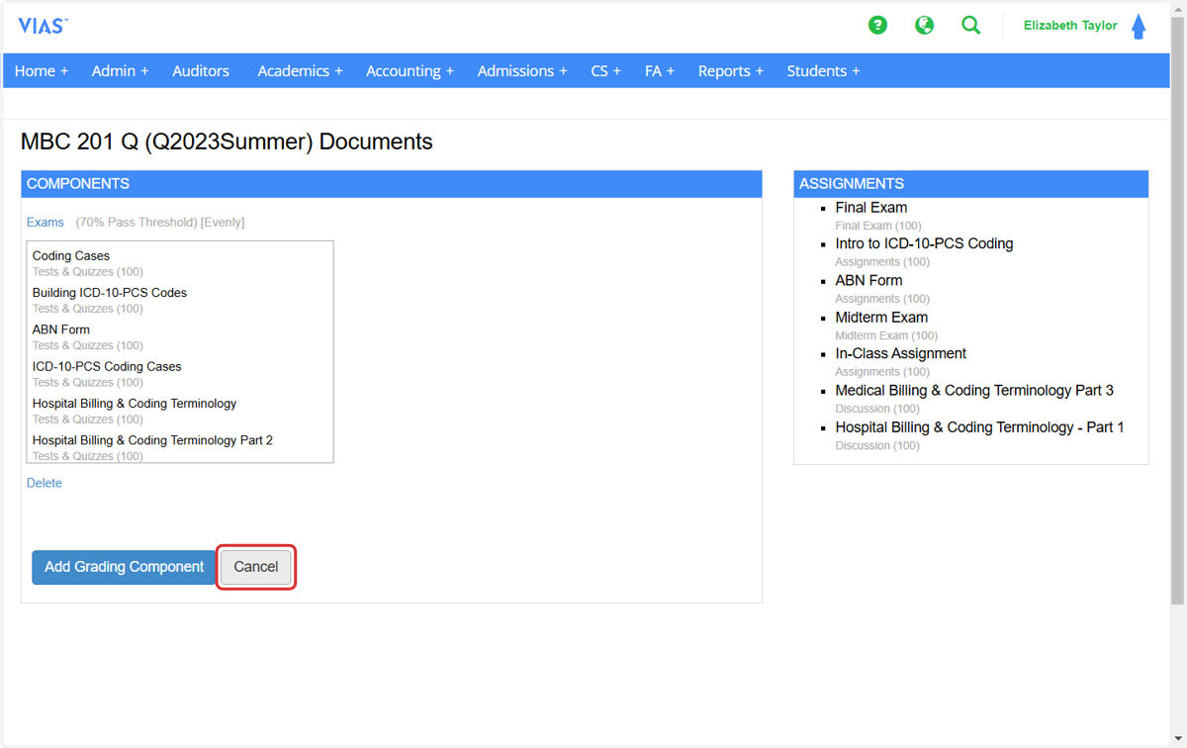Click Intro to ICD-10-PCS Coding assignment

[x=924, y=243]
